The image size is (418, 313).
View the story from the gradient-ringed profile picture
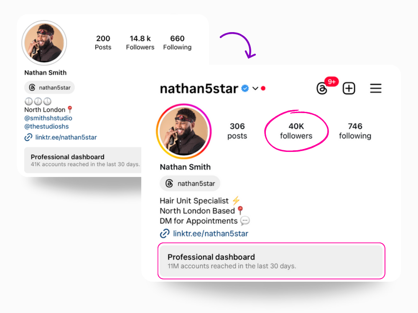pyautogui.click(x=184, y=131)
